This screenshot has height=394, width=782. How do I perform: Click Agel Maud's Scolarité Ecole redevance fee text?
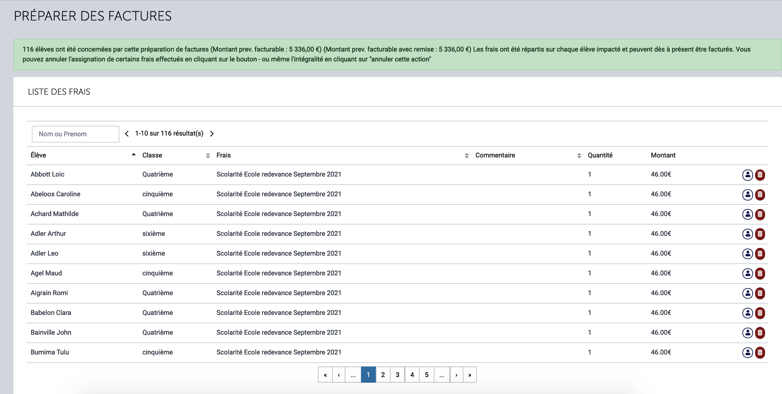click(x=279, y=273)
